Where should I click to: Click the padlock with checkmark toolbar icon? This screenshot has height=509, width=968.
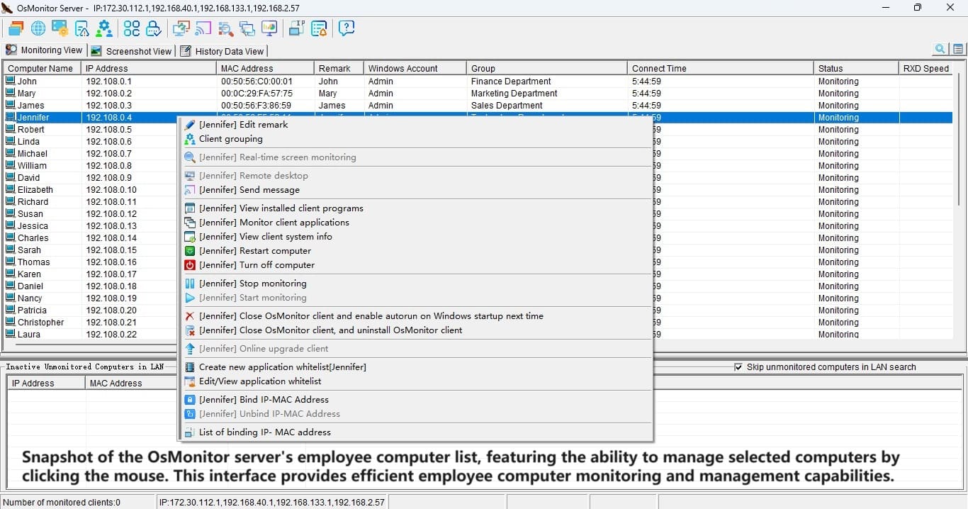[x=154, y=28]
